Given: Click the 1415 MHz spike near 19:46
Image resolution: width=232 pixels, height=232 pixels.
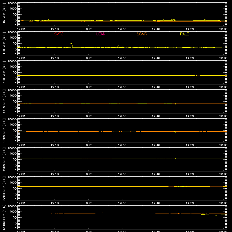Looking at the screenshot, I should [175, 104].
